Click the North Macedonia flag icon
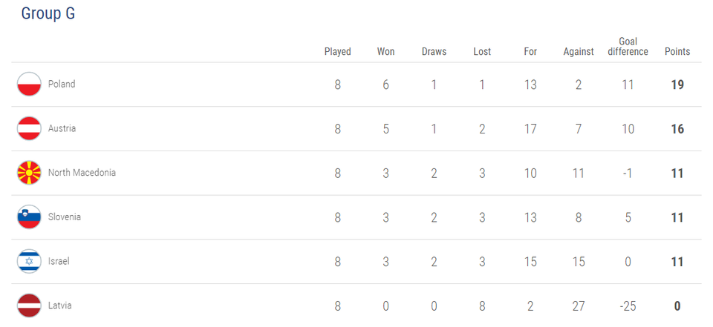Image resolution: width=713 pixels, height=327 pixels. 29,173
